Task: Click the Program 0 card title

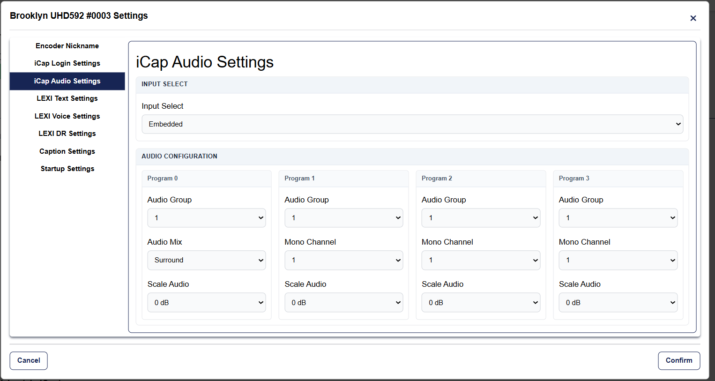Action: (163, 178)
